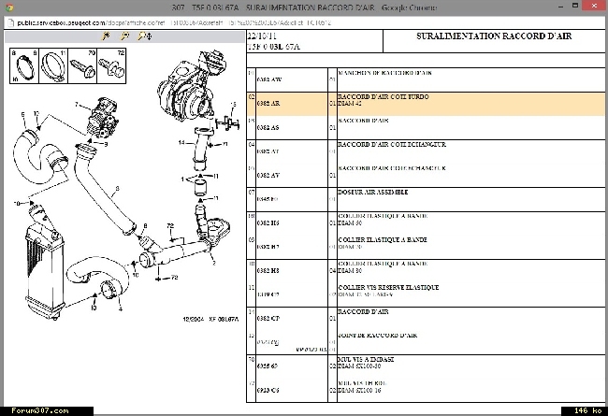The height and width of the screenshot is (416, 608).
Task: Click the page info icon in address bar
Action: [x=11, y=22]
